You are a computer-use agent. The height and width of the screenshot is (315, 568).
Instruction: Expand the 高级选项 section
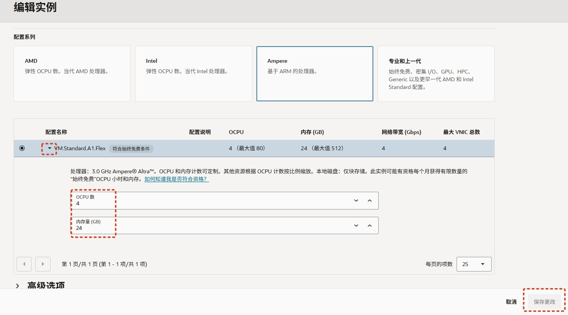pyautogui.click(x=18, y=285)
